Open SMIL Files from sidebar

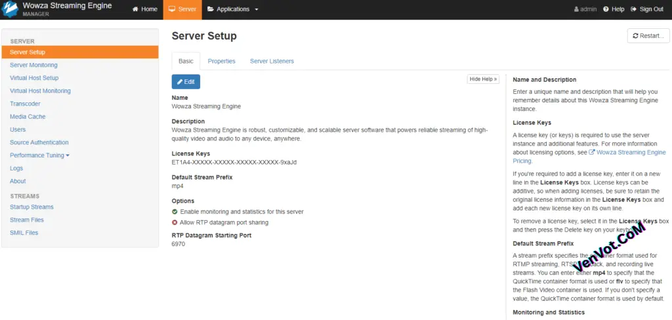click(24, 233)
